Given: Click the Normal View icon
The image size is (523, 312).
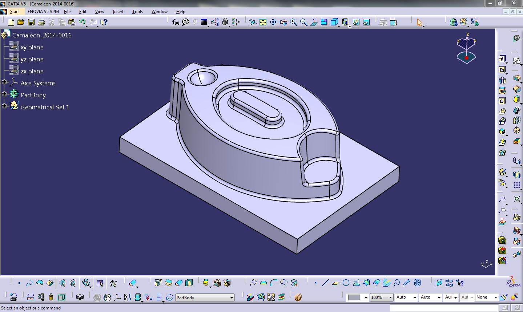Looking at the screenshot, I should [x=314, y=22].
